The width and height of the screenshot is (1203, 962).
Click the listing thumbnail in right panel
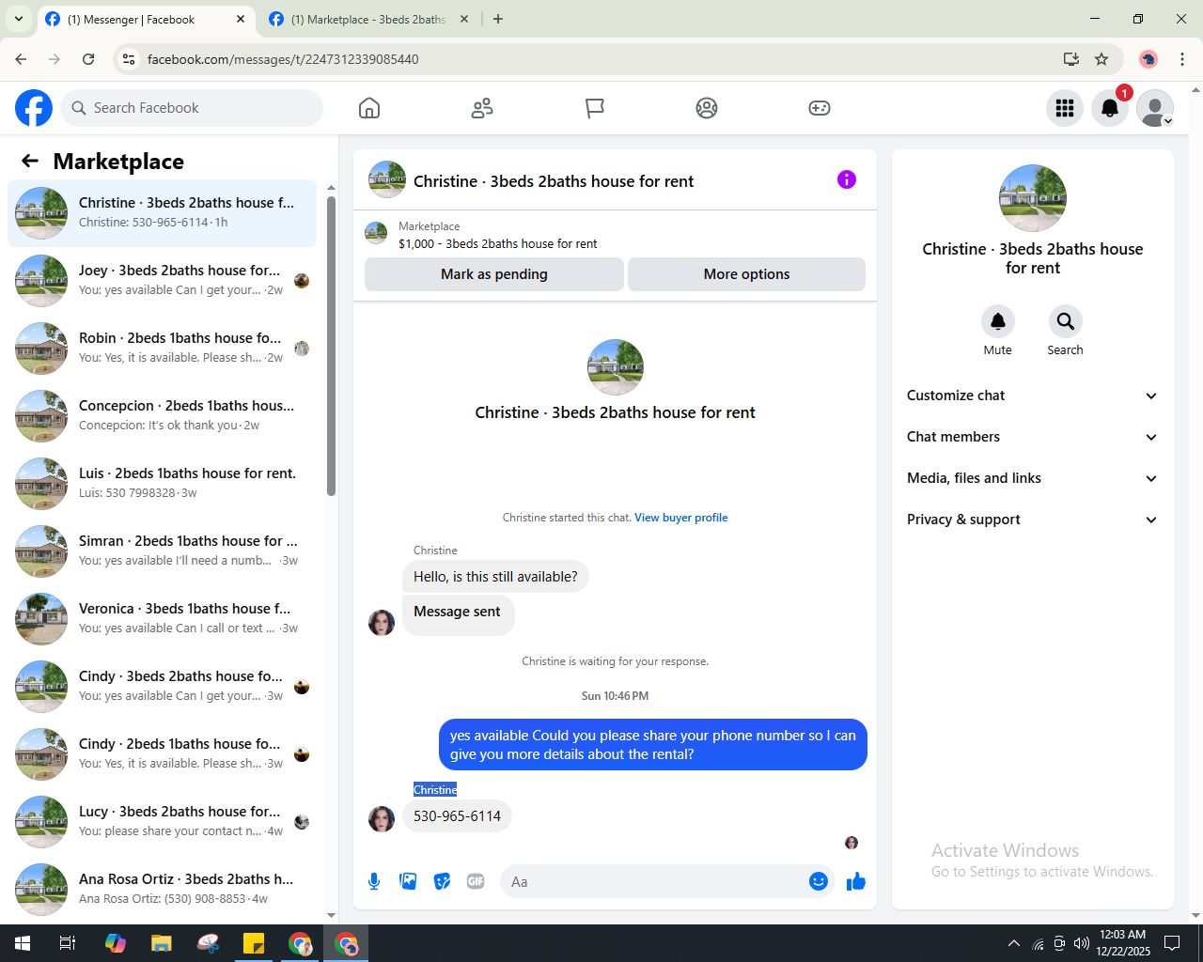[x=1033, y=198]
